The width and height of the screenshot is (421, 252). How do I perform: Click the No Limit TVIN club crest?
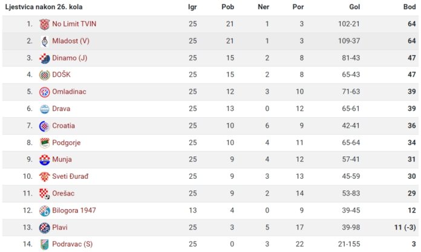45,24
